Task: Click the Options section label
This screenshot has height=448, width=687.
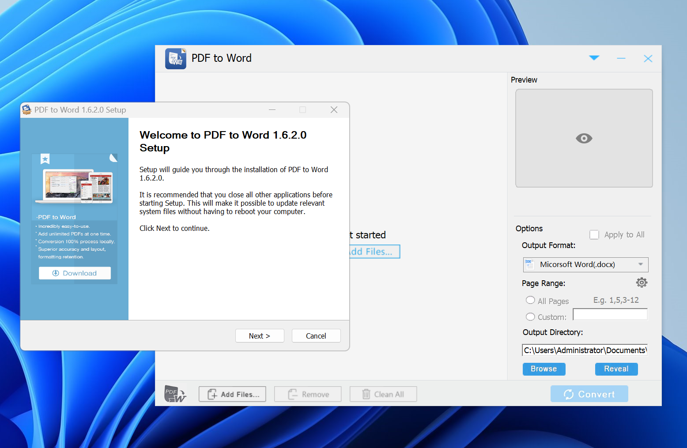Action: pyautogui.click(x=529, y=229)
